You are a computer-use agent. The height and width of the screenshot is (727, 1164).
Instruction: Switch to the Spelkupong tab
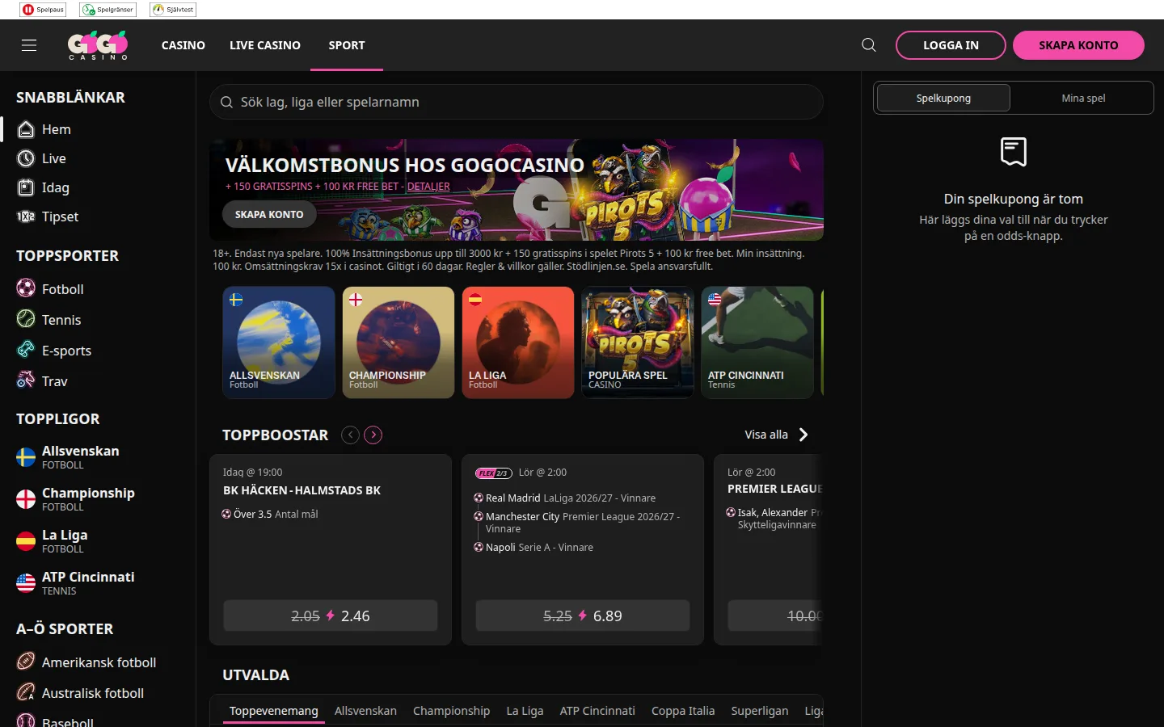tap(943, 98)
